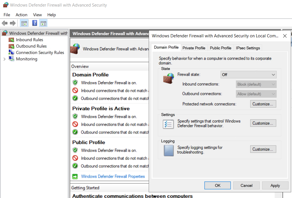Click the OK button
The height and width of the screenshot is (198, 292).
point(218,185)
